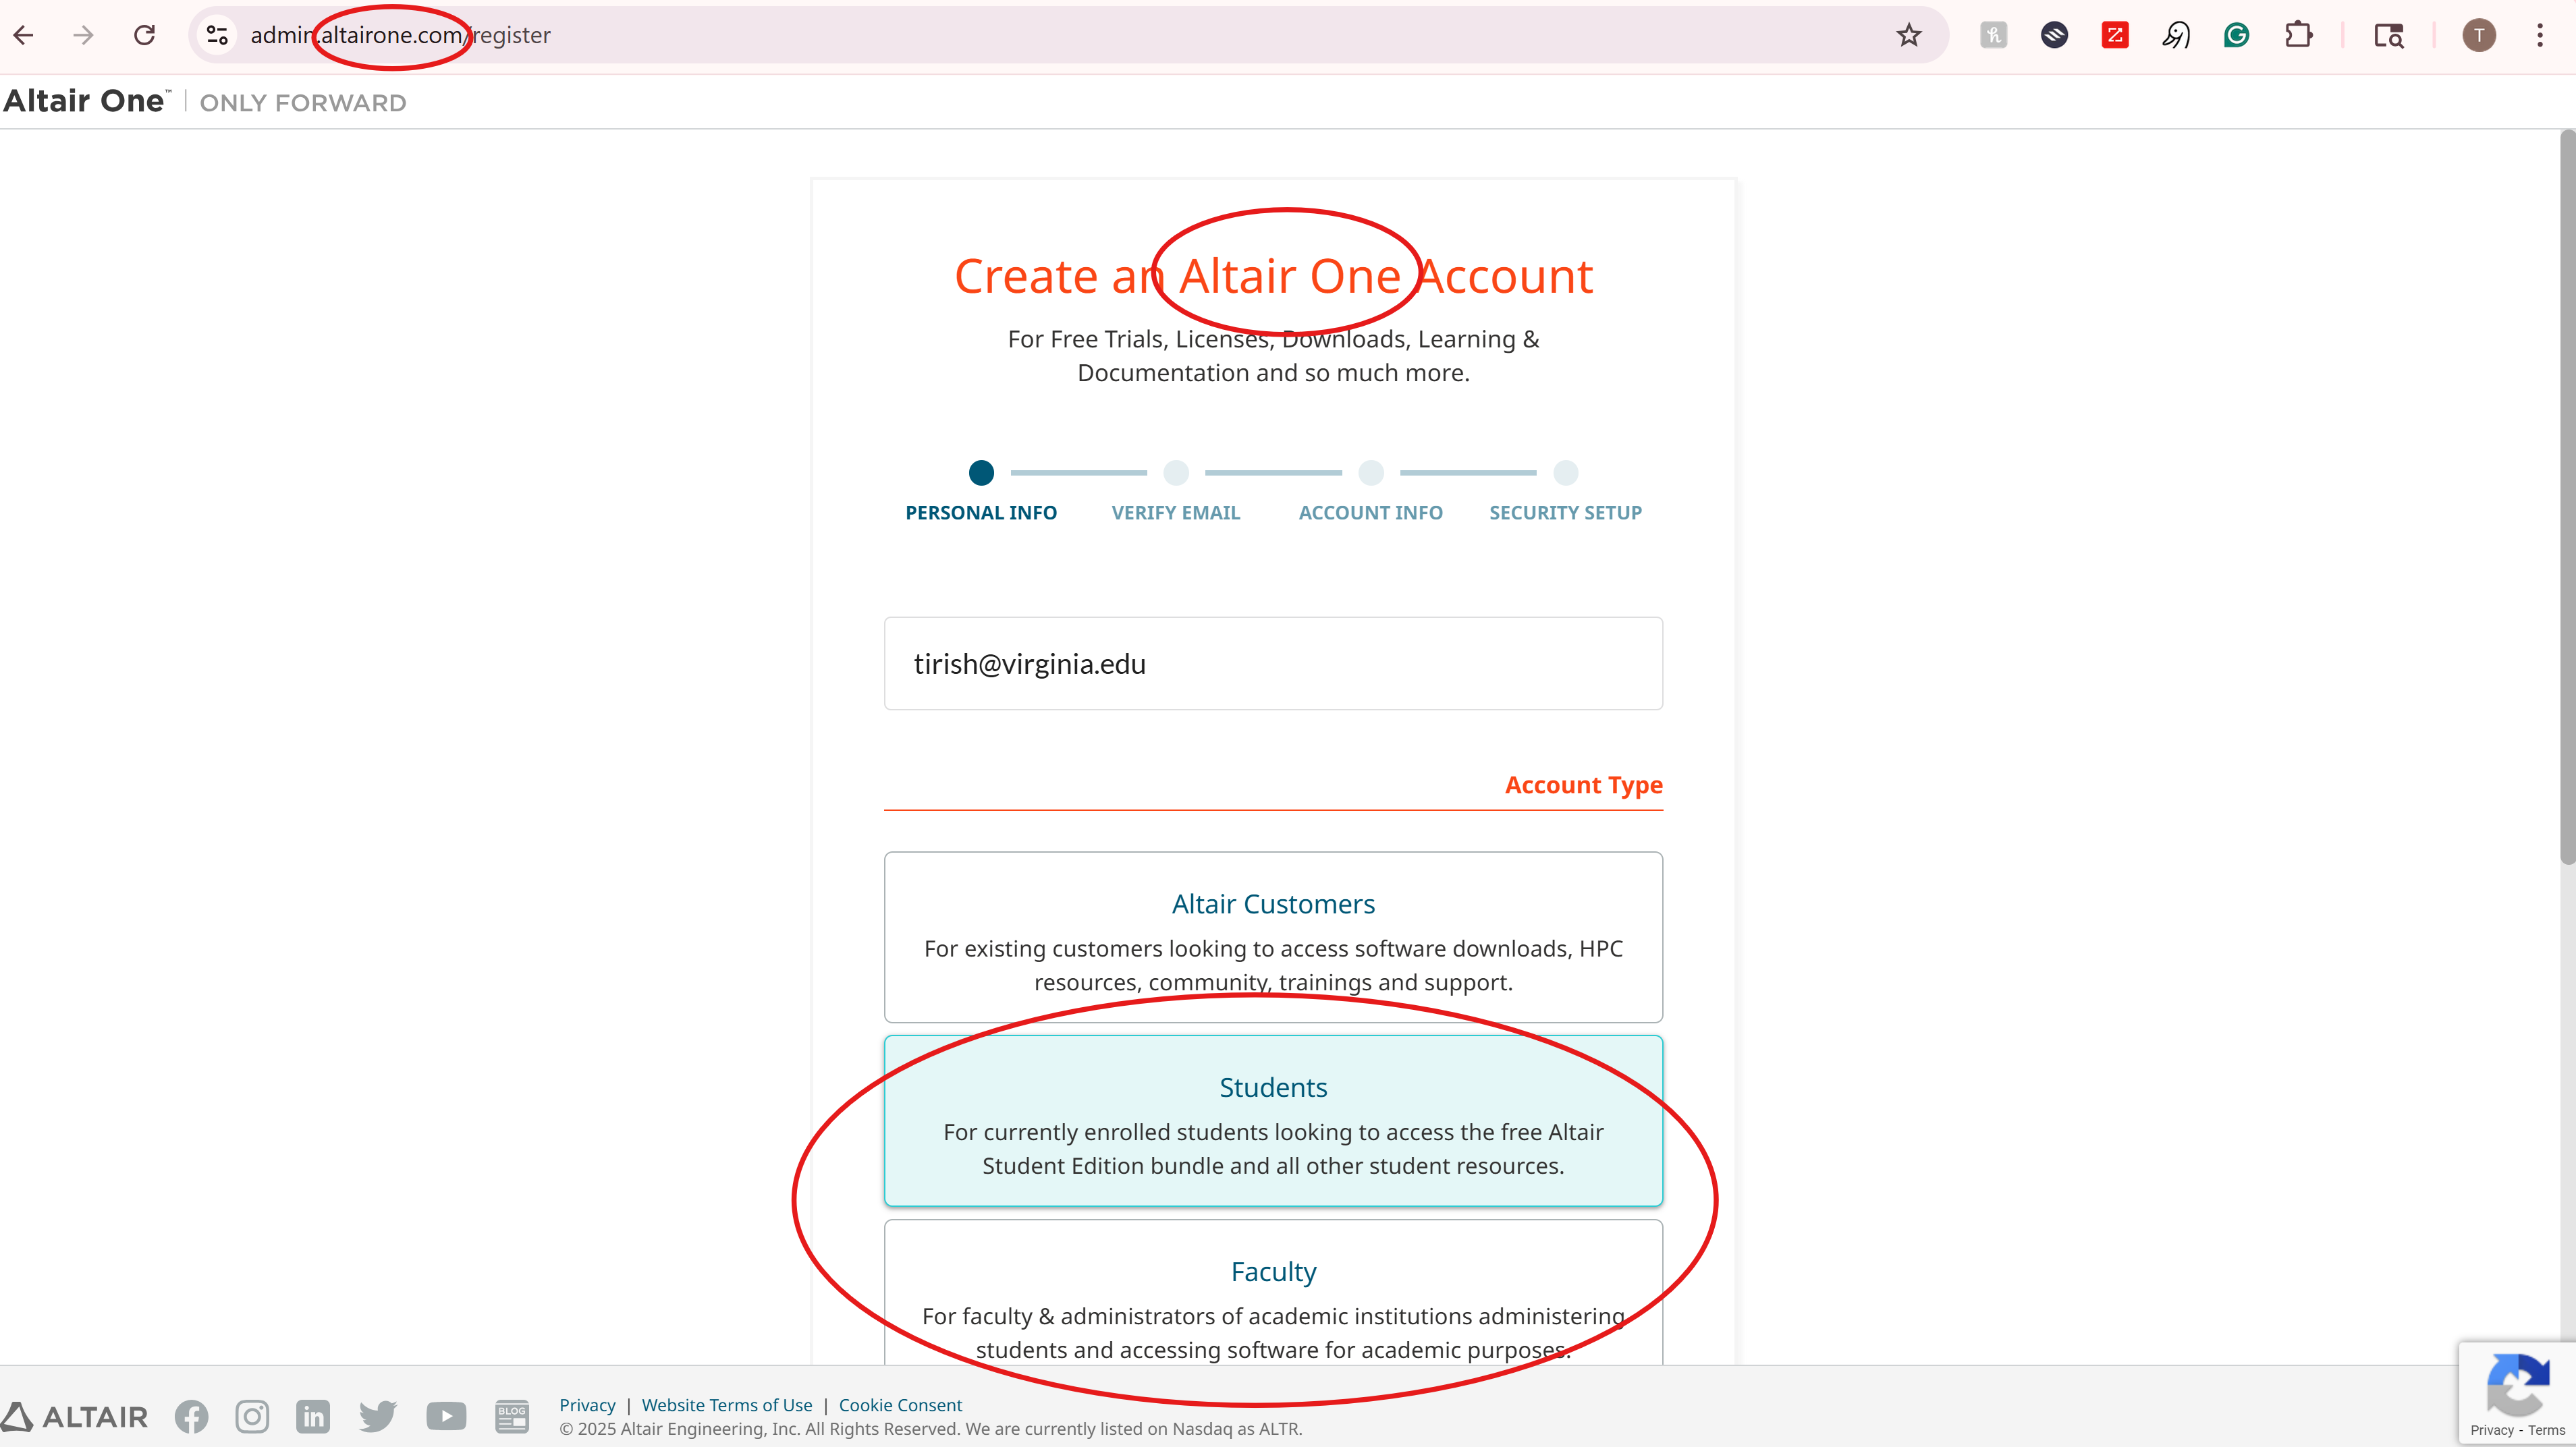The height and width of the screenshot is (1447, 2576).
Task: Visit Altair's Instagram page
Action: [x=252, y=1416]
